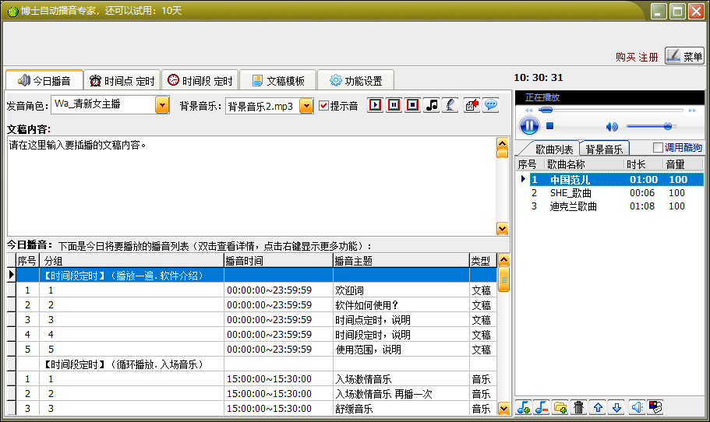Click the blue speech bubble icon
The width and height of the screenshot is (710, 422).
point(490,105)
